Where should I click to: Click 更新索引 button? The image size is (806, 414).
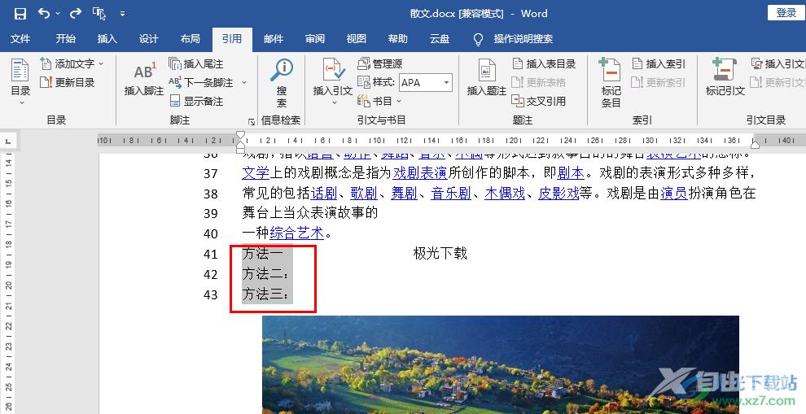point(659,82)
